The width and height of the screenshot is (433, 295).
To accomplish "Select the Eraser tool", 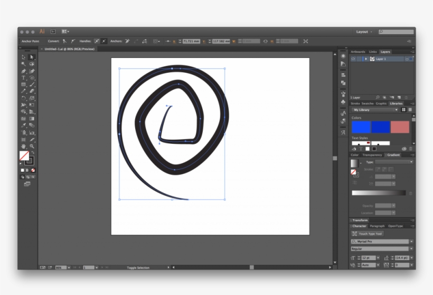I will pyautogui.click(x=32, y=91).
